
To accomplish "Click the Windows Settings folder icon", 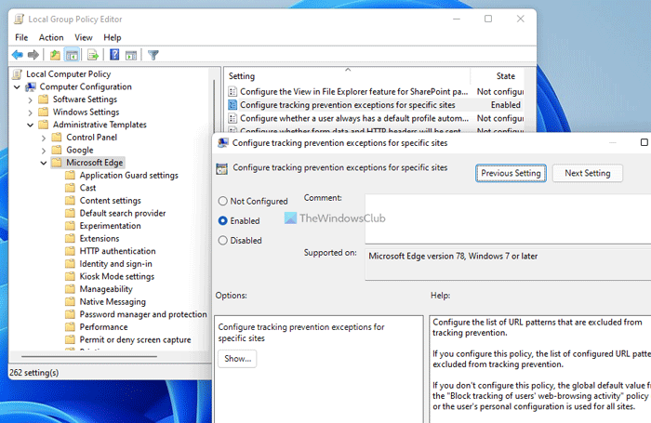I will point(43,112).
